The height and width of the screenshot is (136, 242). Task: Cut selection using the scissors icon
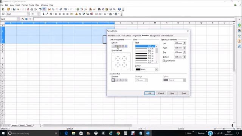click(49, 9)
